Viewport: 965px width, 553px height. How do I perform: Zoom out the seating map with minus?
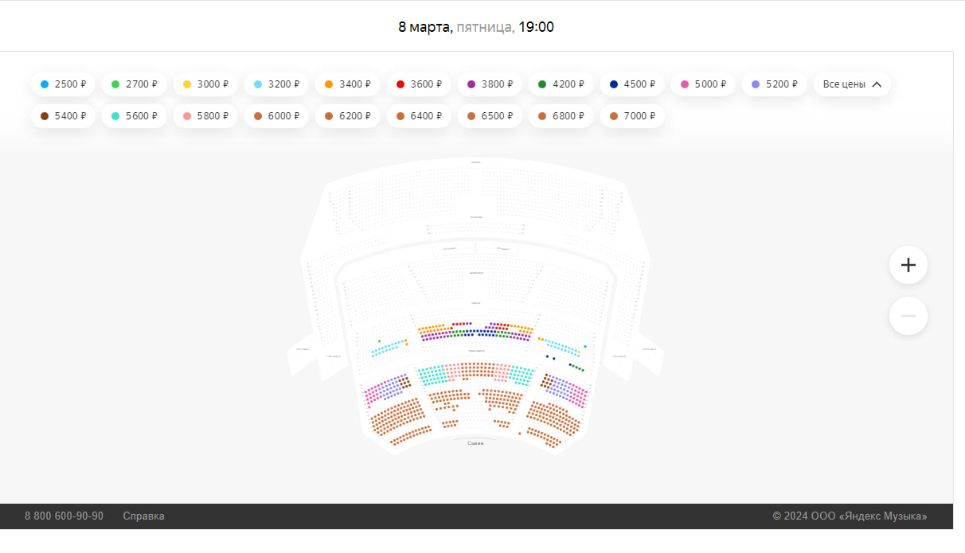pos(908,316)
